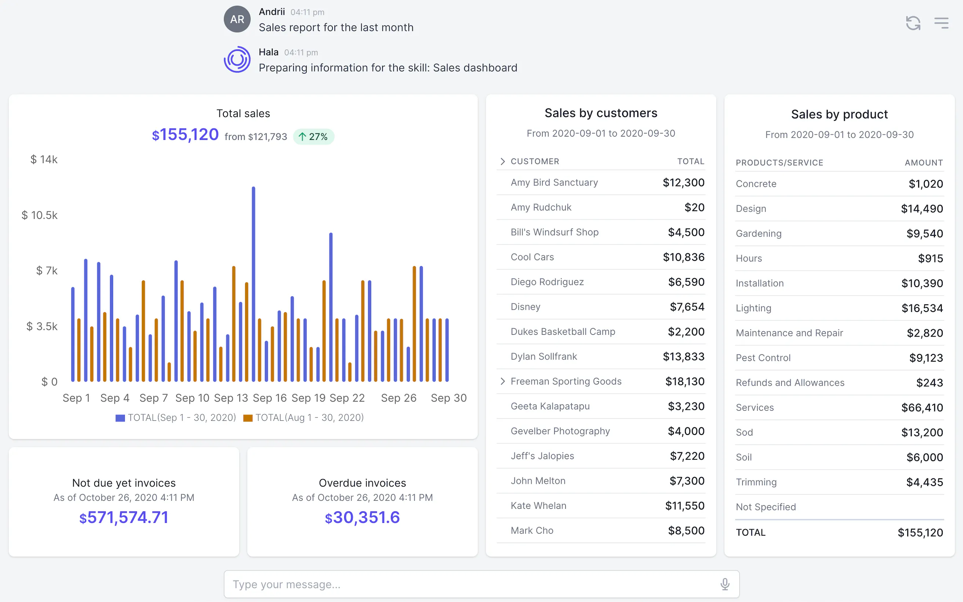This screenshot has width=963, height=602.
Task: Click the tallest blue bar near Sep 15
Action: (253, 284)
